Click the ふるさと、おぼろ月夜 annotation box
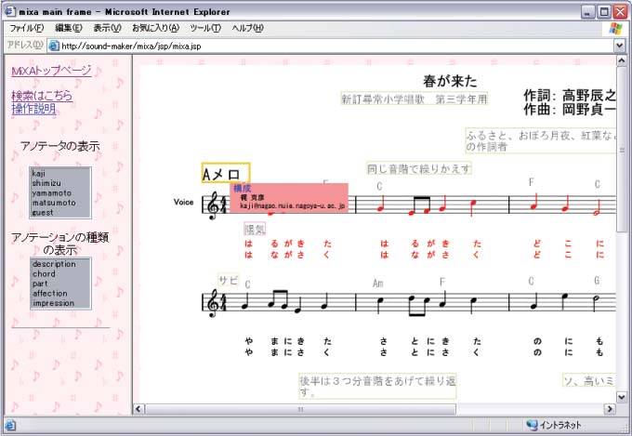 [x=541, y=140]
